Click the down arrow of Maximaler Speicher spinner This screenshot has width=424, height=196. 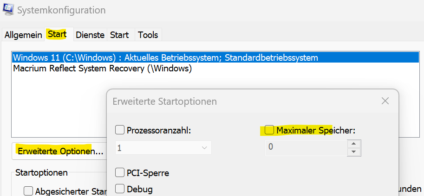tap(354, 152)
